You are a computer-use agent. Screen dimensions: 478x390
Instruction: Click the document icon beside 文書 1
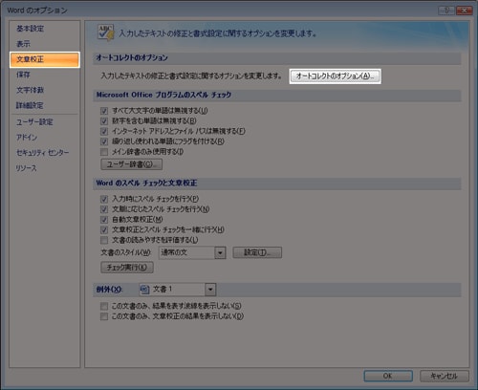pos(145,290)
